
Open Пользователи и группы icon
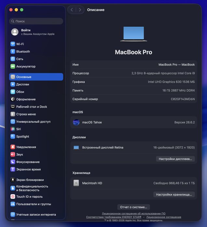point(13,204)
